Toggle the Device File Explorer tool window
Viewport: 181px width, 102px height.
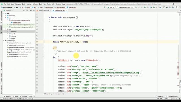pos(180,87)
